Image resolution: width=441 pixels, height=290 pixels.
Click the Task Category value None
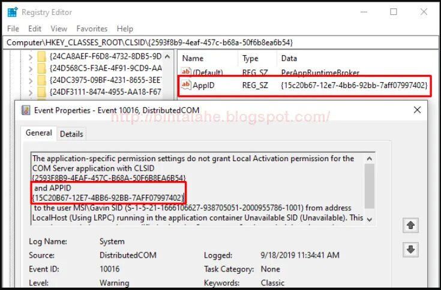coord(270,269)
